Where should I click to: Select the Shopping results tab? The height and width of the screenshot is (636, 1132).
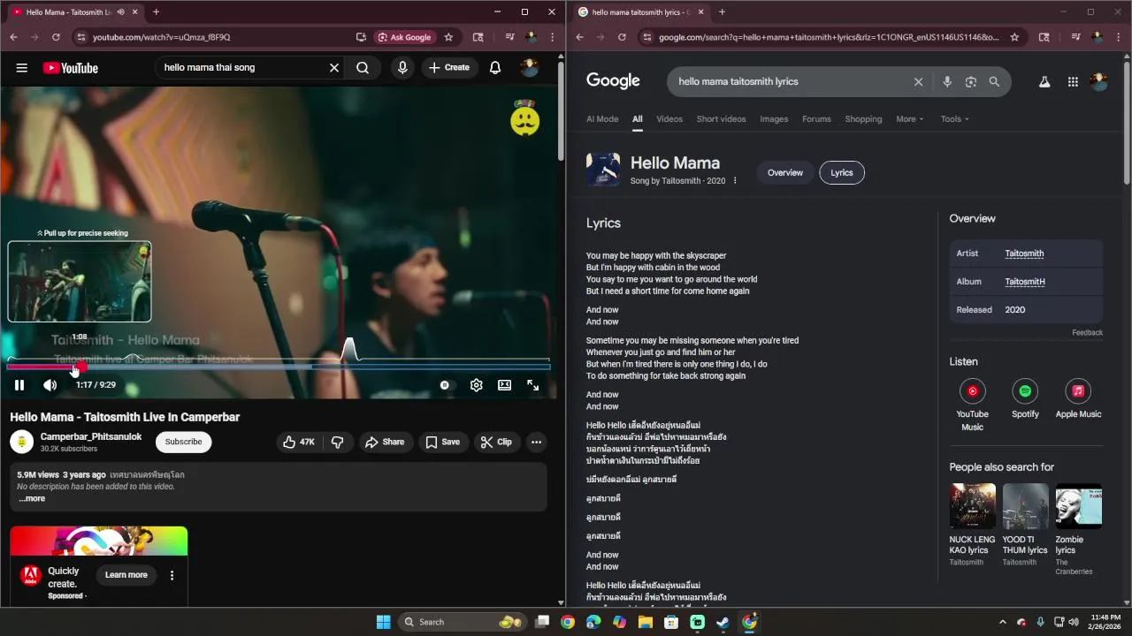[863, 119]
